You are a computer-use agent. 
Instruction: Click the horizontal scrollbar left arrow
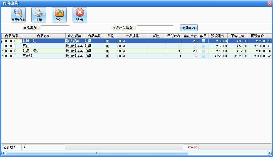pyautogui.click(x=3, y=153)
